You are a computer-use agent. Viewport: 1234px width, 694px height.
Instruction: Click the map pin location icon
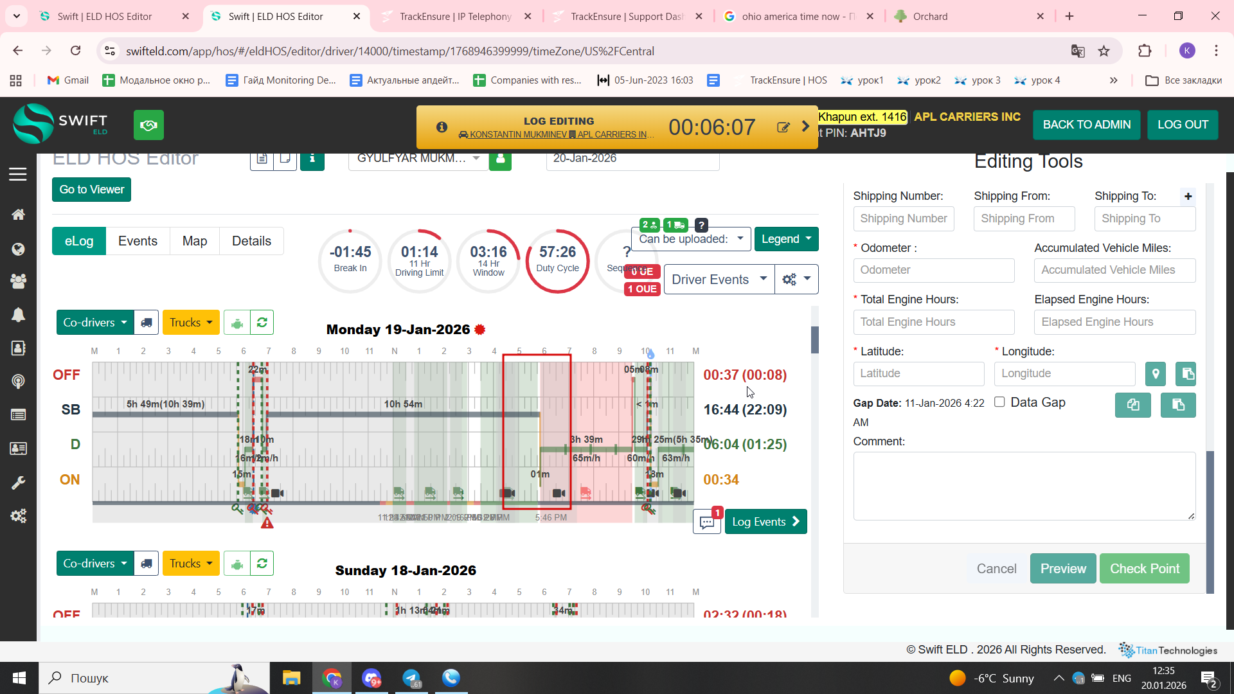coord(1155,373)
